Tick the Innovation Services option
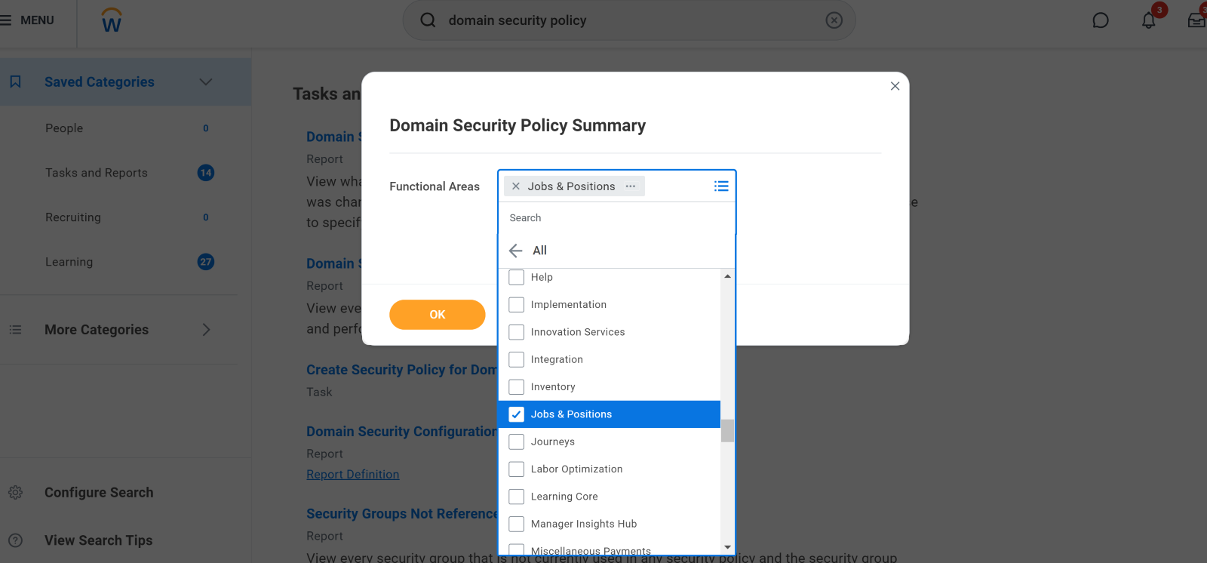 click(517, 332)
